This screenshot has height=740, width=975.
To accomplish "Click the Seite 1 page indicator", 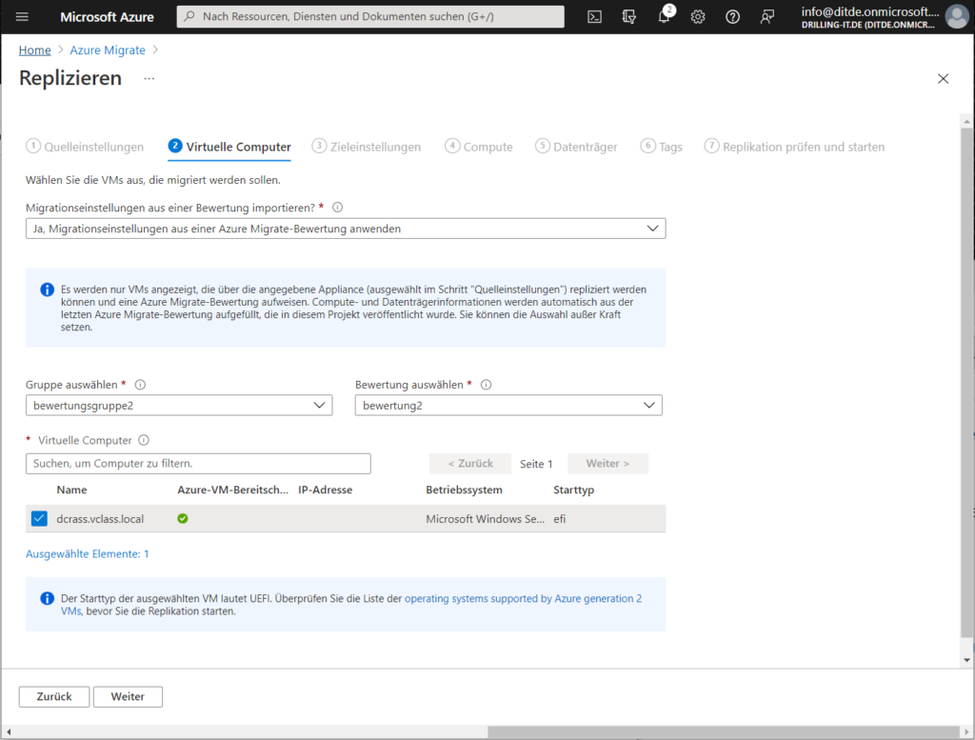I will pyautogui.click(x=536, y=464).
